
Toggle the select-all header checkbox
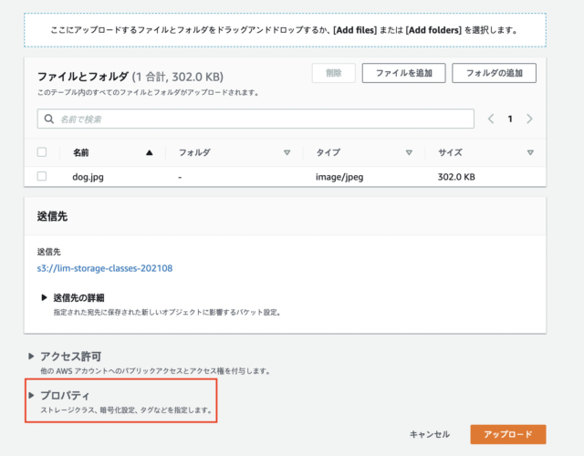(42, 152)
